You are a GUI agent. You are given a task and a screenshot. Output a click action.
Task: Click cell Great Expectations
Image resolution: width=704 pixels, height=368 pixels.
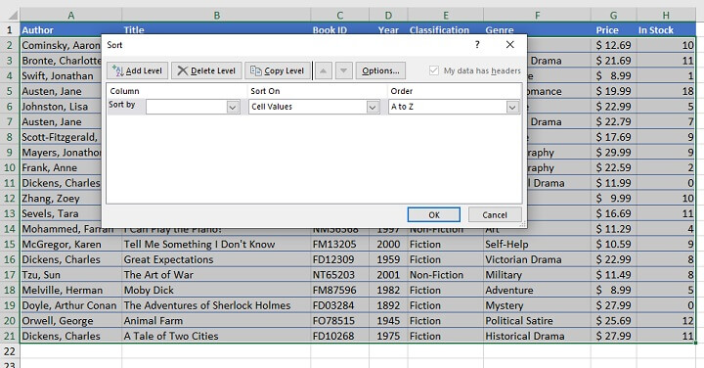216,259
